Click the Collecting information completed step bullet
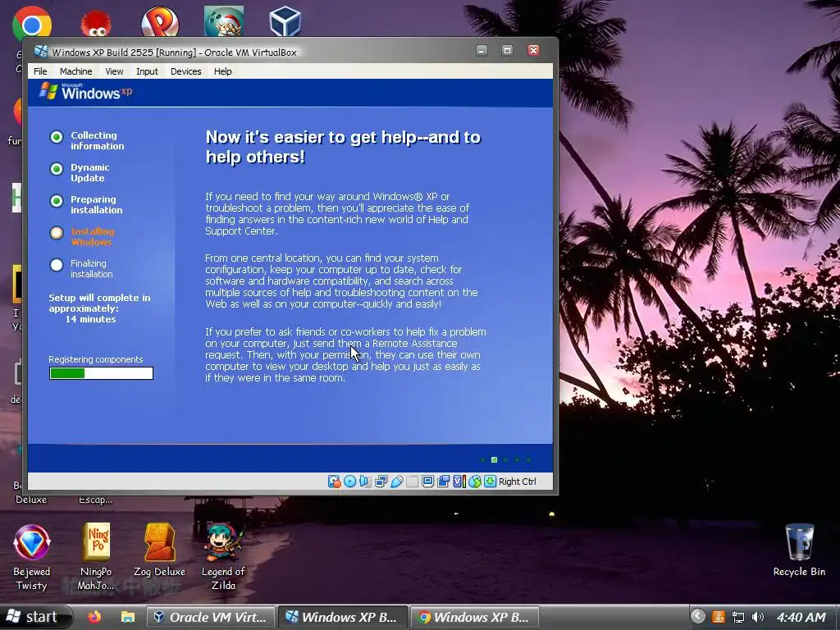Image resolution: width=840 pixels, height=630 pixels. 57,137
